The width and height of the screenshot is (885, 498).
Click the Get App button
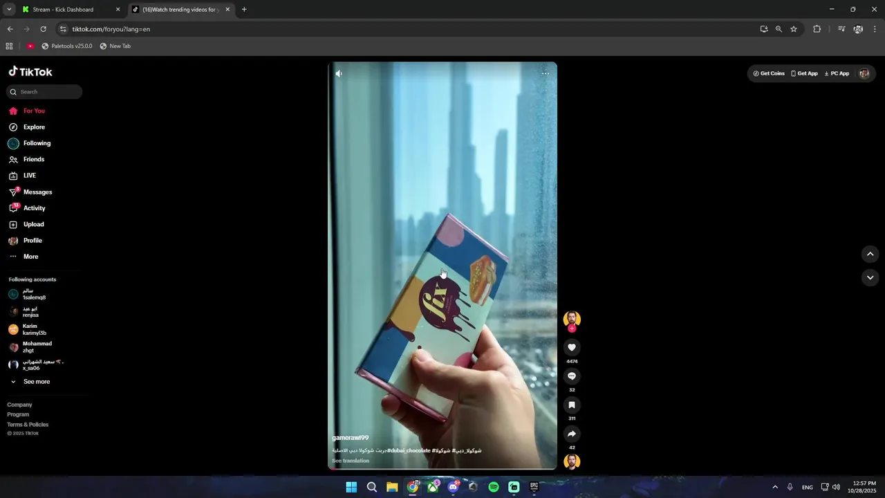point(804,73)
